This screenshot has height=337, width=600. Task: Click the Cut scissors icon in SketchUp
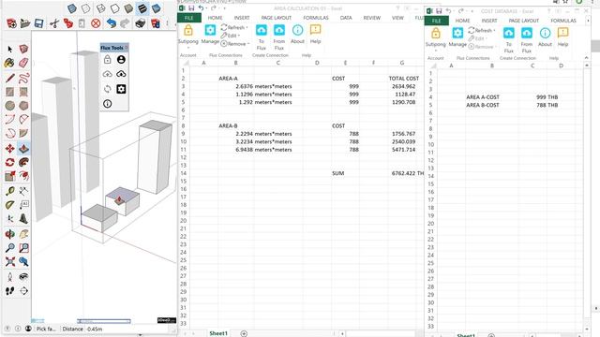click(54, 23)
